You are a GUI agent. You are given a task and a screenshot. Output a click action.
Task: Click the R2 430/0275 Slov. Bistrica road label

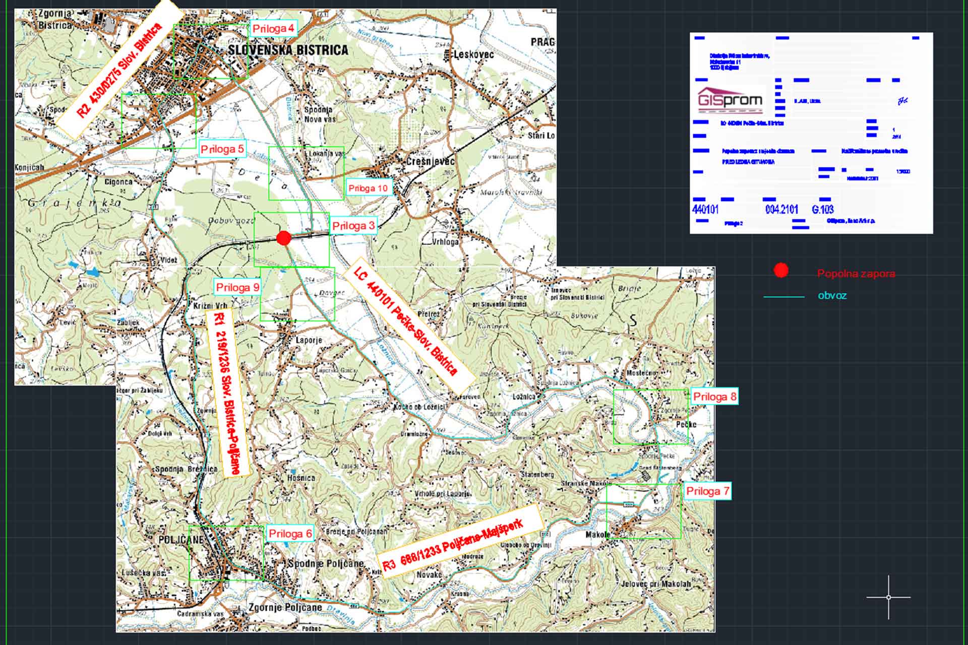tap(119, 70)
